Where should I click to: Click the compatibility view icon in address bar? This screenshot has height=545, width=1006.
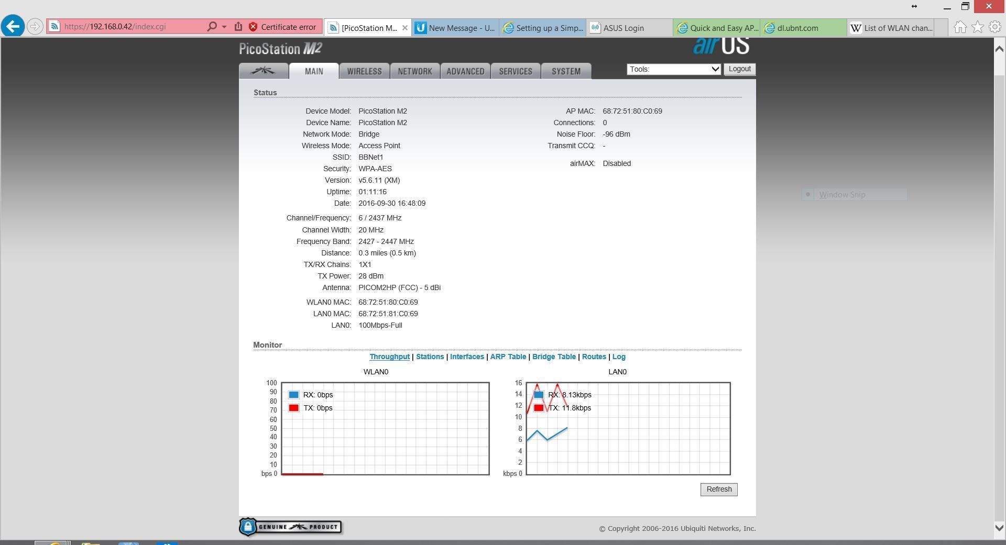tap(238, 26)
